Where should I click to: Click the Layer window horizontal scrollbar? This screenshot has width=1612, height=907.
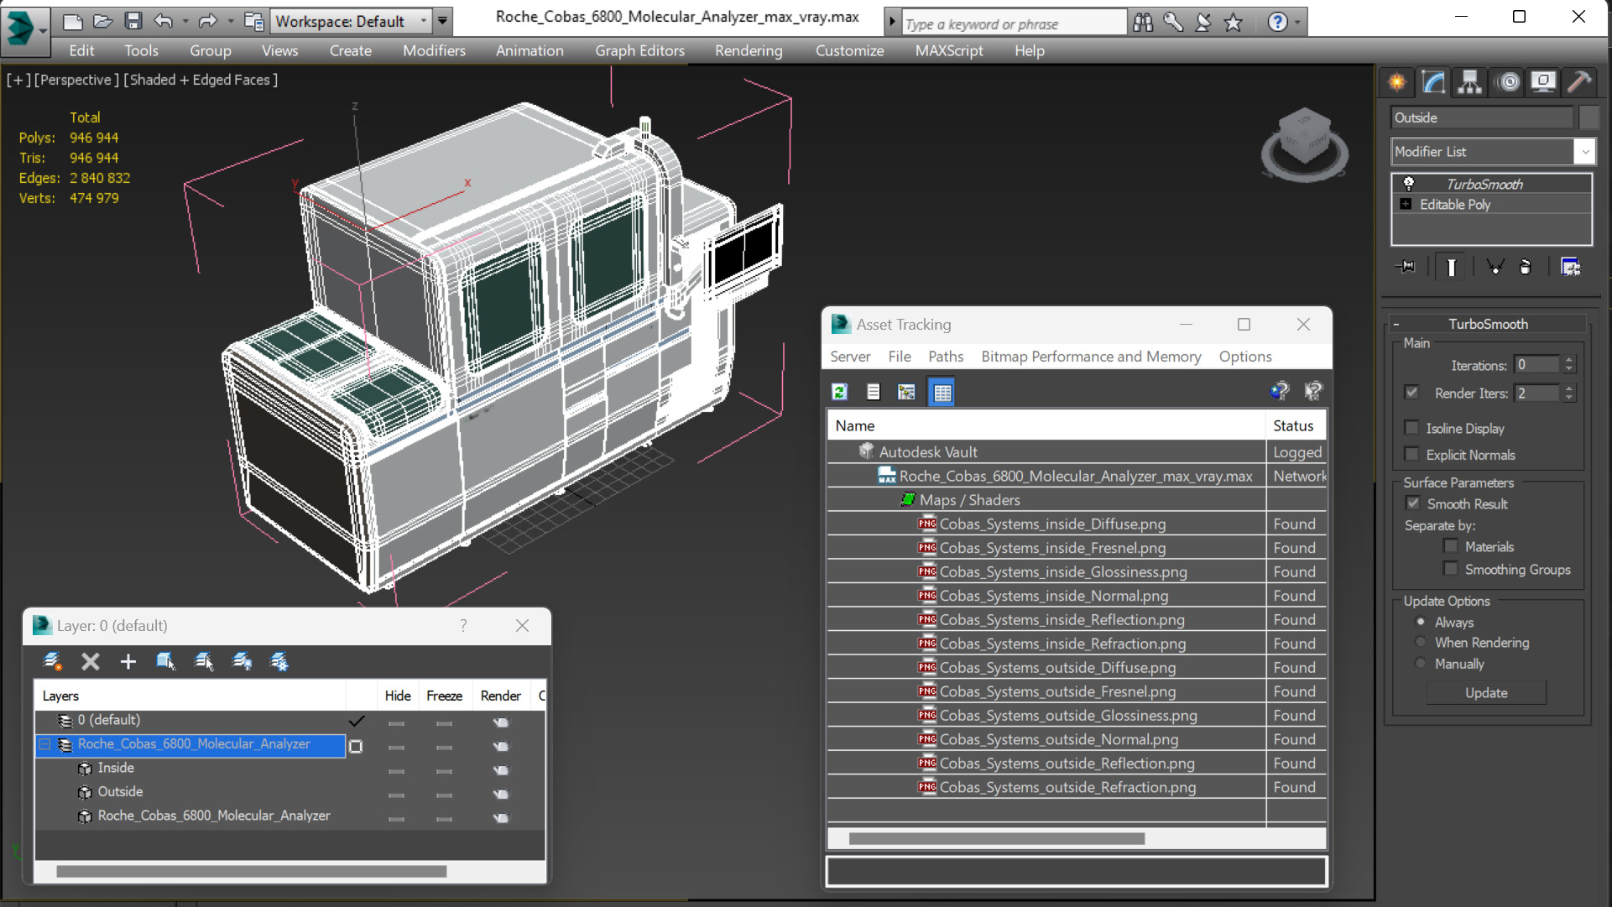pos(251,871)
